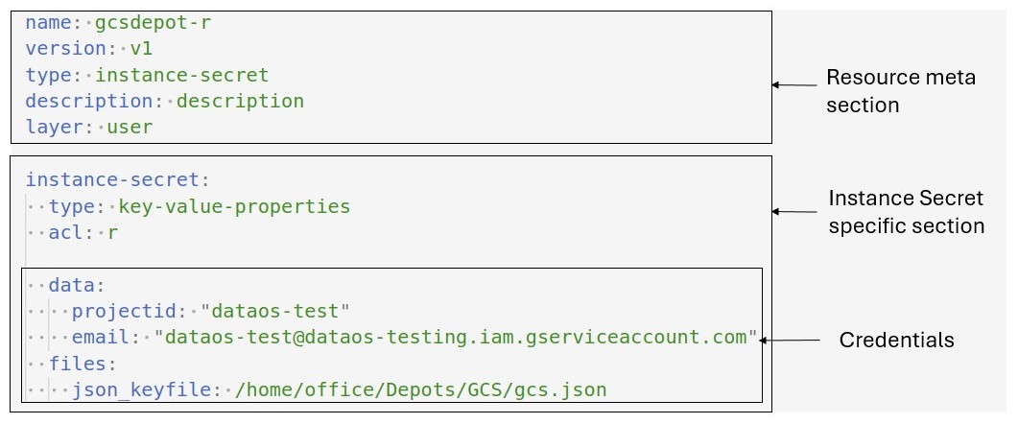Select the description field value
1018x424 pixels.
click(240, 102)
